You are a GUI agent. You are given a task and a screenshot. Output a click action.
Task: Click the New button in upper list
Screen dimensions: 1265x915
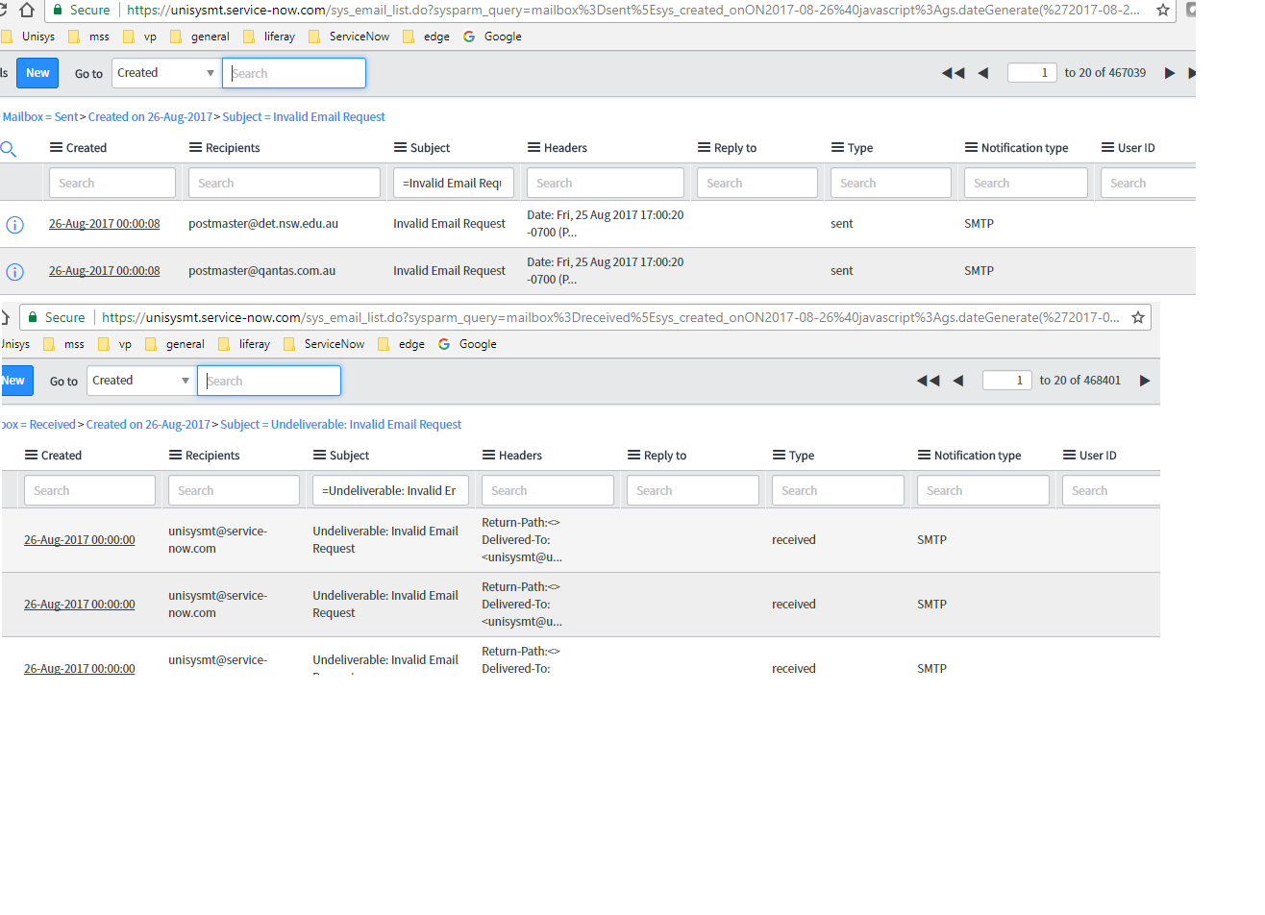pyautogui.click(x=37, y=73)
